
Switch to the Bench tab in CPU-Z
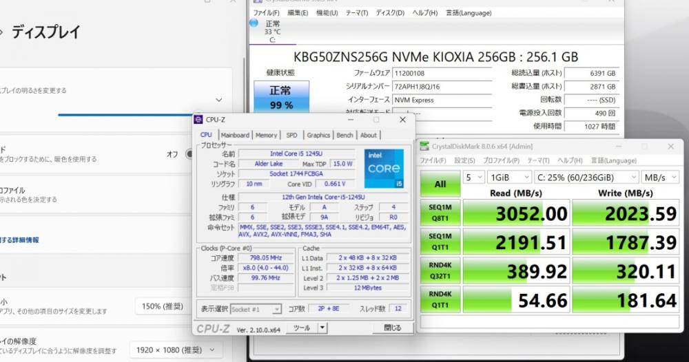pyautogui.click(x=345, y=135)
